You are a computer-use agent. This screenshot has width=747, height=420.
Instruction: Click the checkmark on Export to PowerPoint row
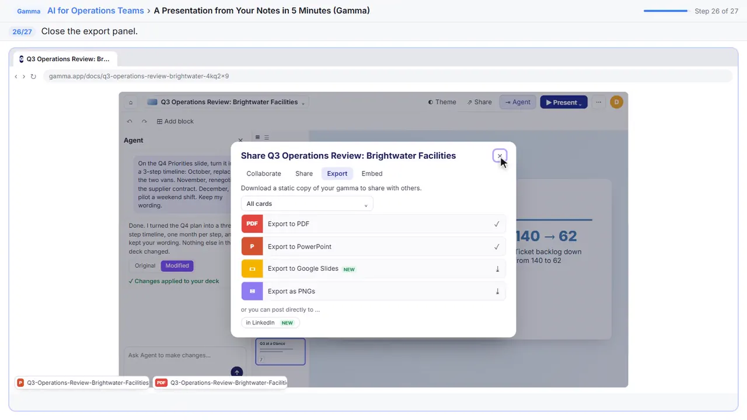[497, 247]
